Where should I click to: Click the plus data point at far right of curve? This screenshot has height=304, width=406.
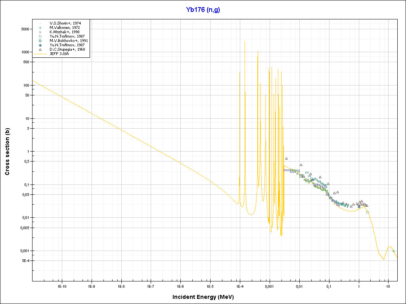[x=393, y=251]
